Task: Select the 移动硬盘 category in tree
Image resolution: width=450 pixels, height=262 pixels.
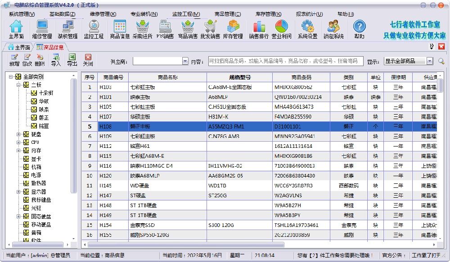Action: 41,224
